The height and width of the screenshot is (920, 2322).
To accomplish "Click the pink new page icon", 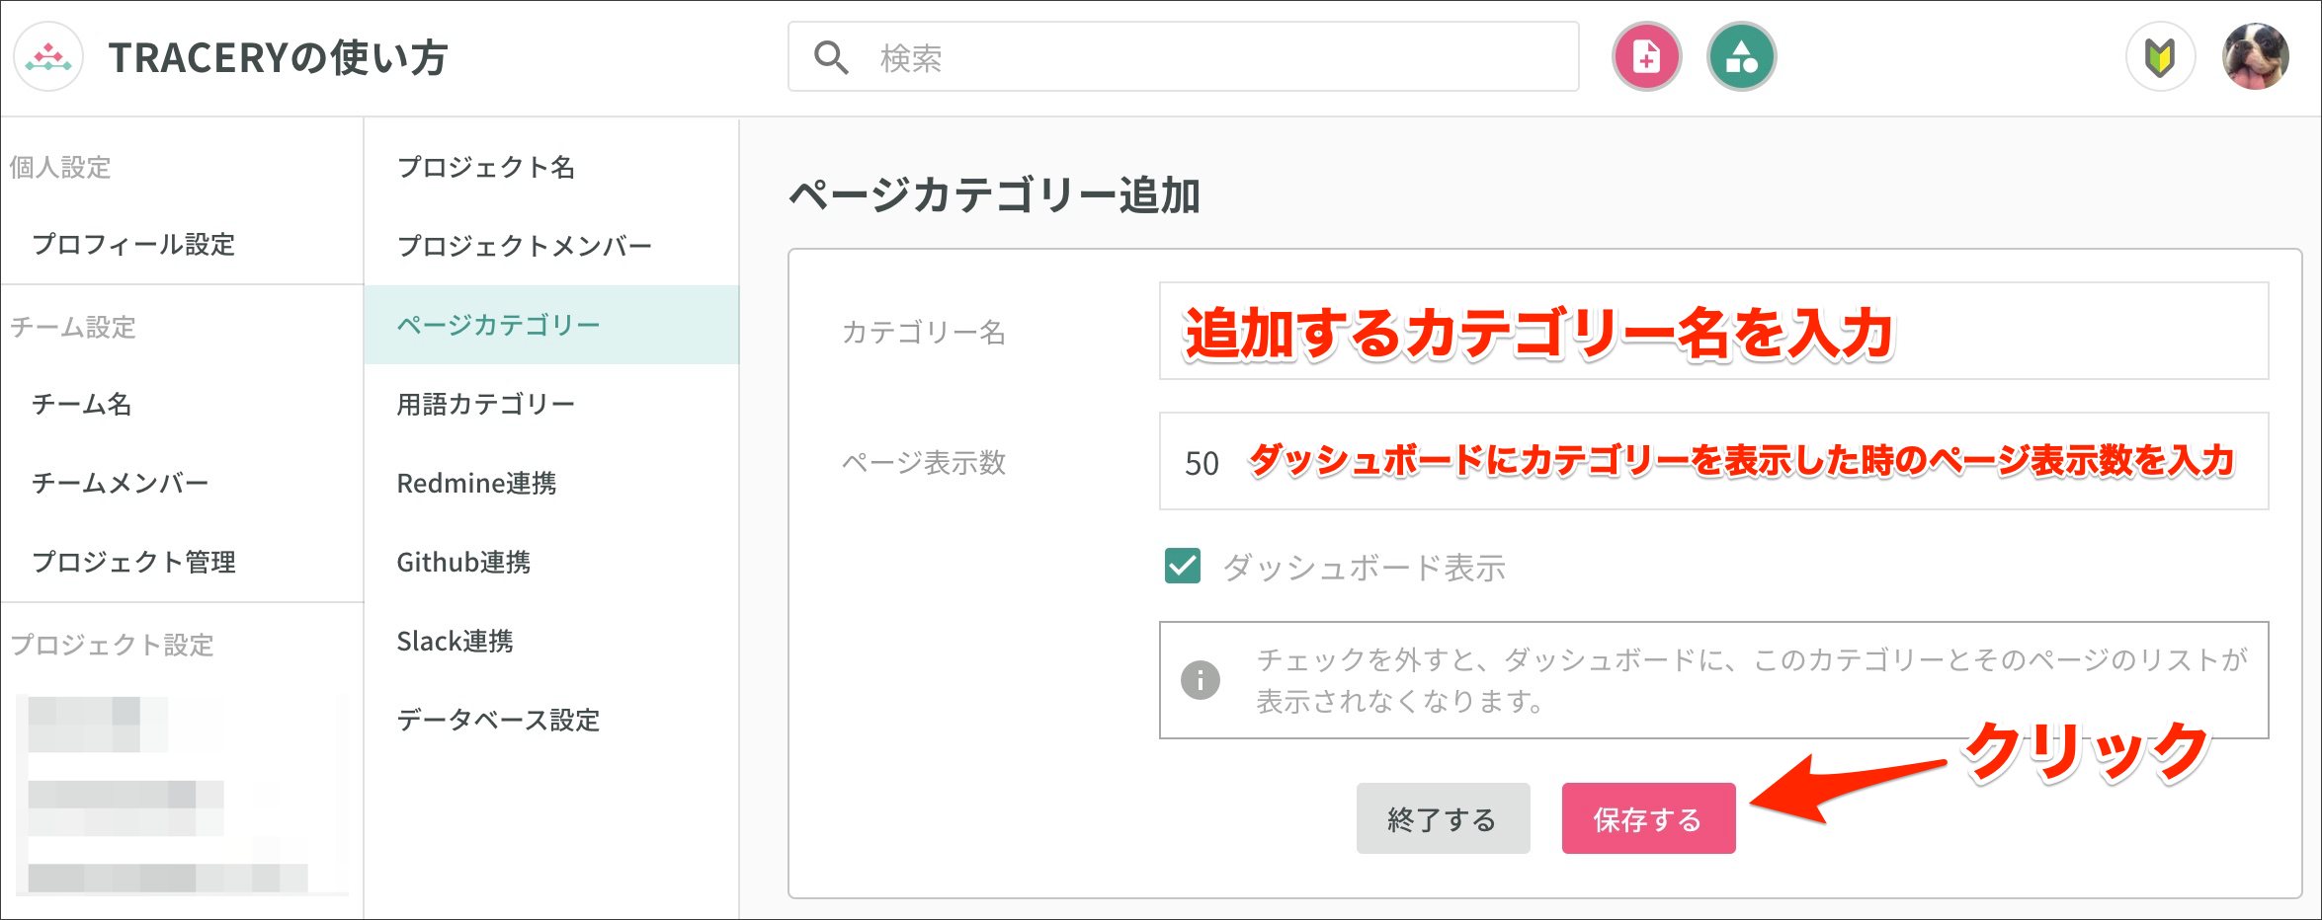I will pos(1646,57).
